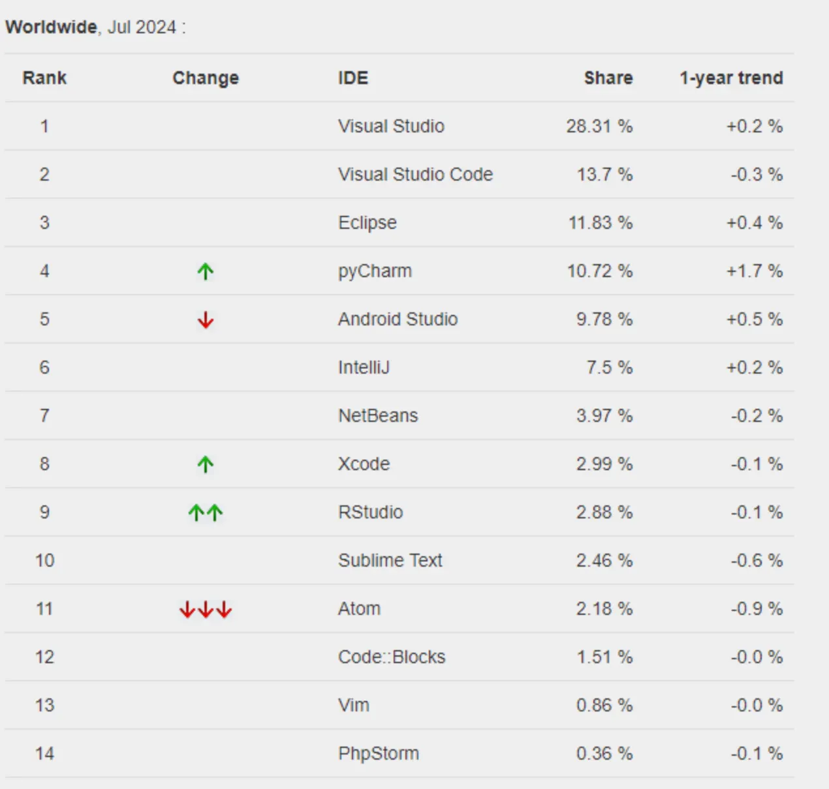
Task: Click the red down arrow beside Android Studio
Action: pos(206,320)
